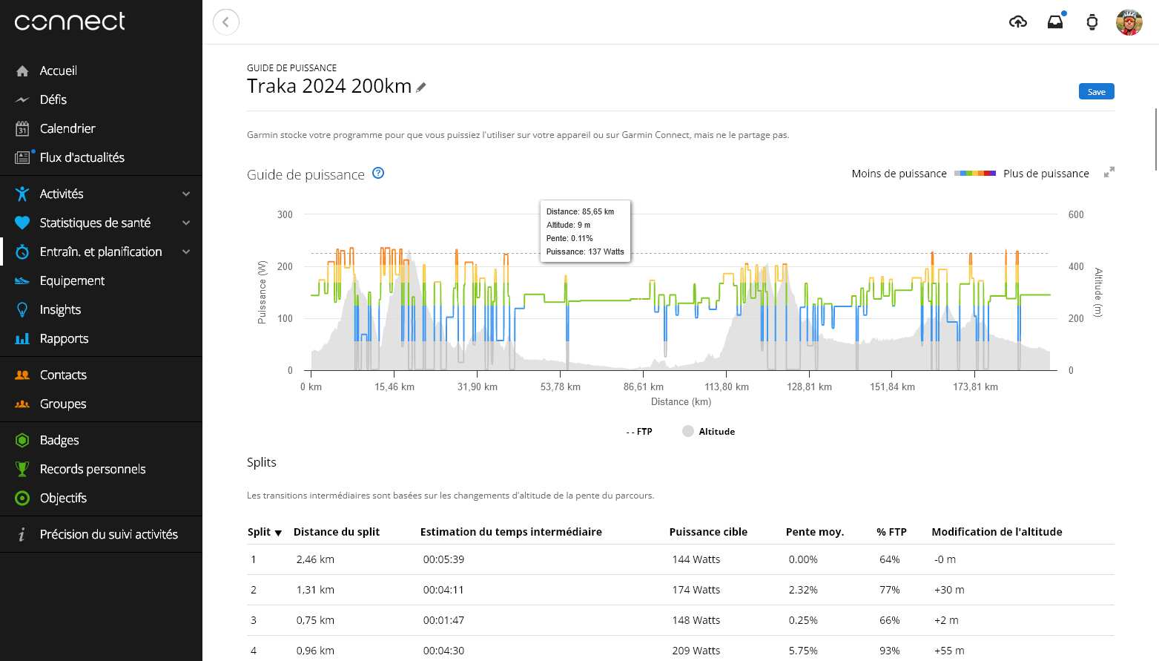Open the notifications inbox icon
This screenshot has height=661, width=1159.
1055,22
